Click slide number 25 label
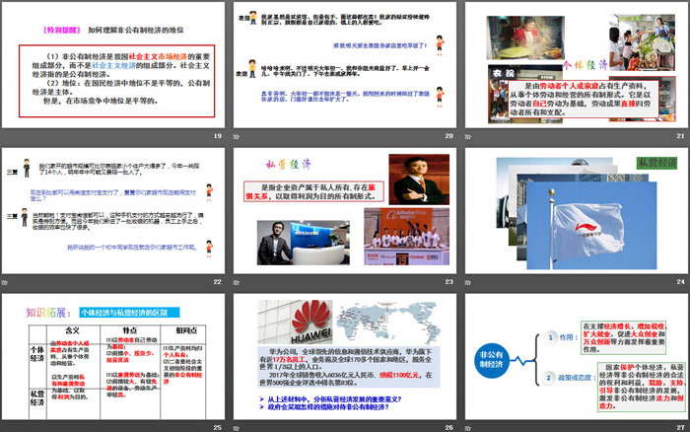 click(218, 427)
